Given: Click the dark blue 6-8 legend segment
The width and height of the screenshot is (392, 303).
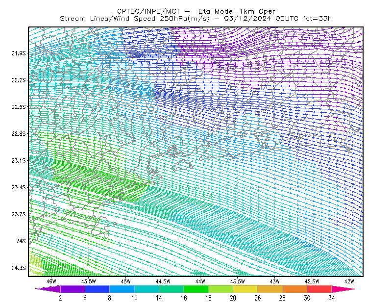Looking at the screenshot, I should (97, 289).
